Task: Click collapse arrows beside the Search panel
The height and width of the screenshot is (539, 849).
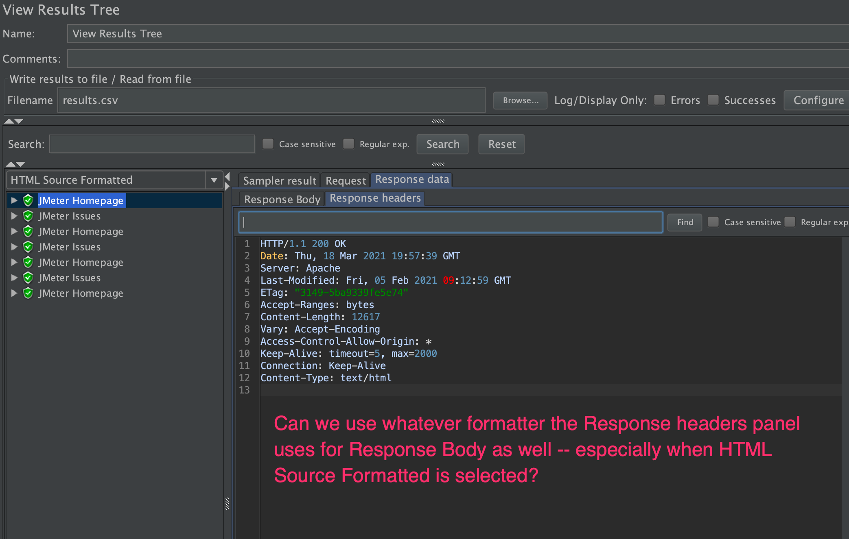Action: tap(15, 164)
